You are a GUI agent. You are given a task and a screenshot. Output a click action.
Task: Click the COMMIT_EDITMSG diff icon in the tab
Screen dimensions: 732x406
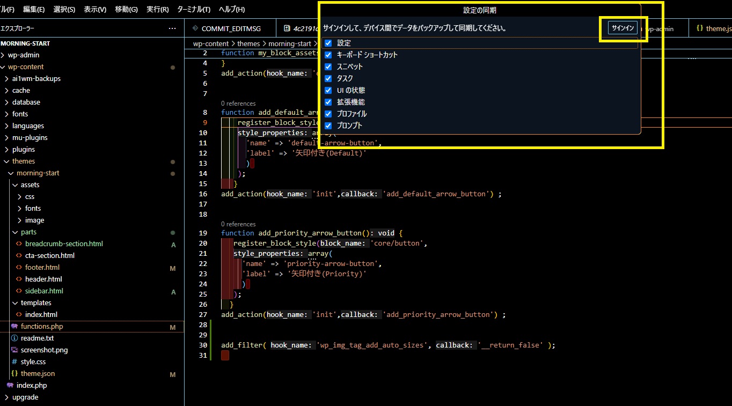[x=196, y=28]
